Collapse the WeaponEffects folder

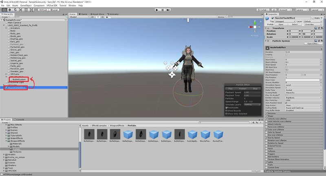(6, 141)
